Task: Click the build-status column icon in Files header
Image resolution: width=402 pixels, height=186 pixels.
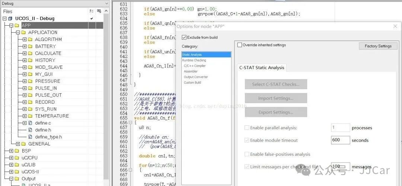Action: [99, 11]
